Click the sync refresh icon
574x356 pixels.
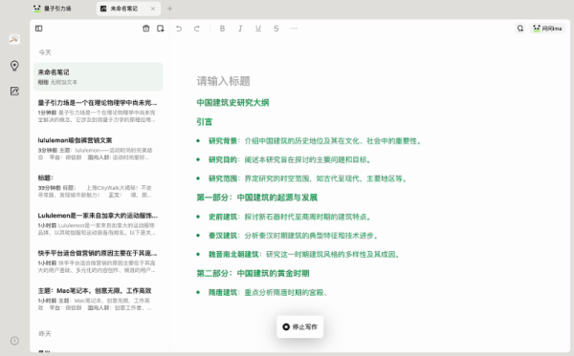tap(520, 29)
